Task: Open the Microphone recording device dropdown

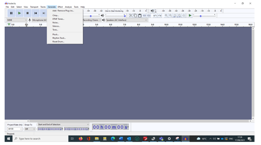Action: click(x=39, y=20)
